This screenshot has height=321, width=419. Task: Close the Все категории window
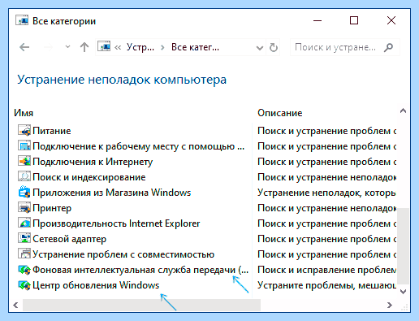[x=391, y=20]
